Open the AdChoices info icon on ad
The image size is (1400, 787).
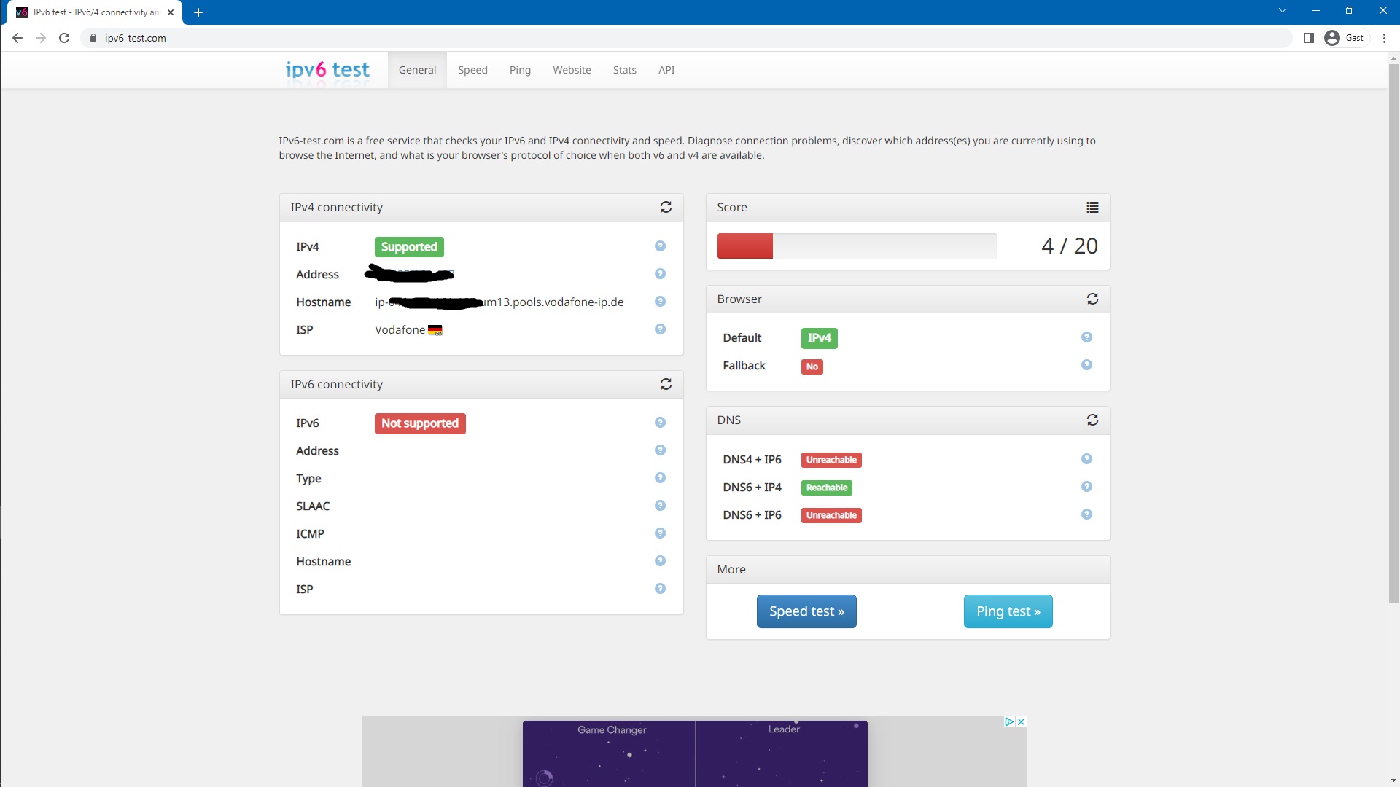point(1009,721)
